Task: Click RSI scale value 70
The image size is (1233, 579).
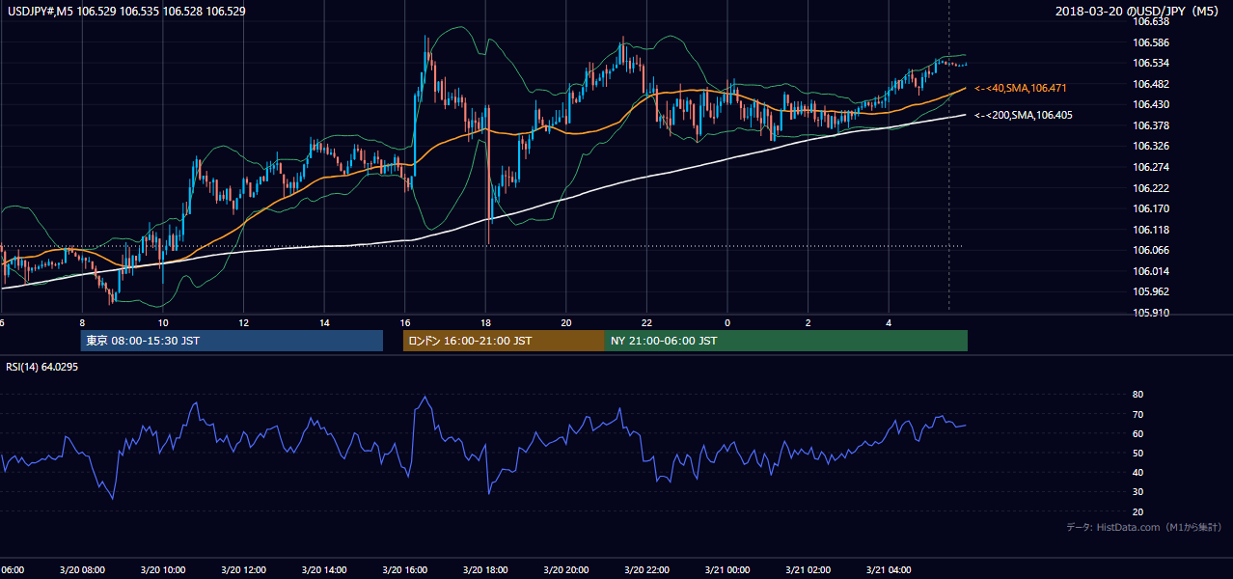Action: pyautogui.click(x=1137, y=414)
